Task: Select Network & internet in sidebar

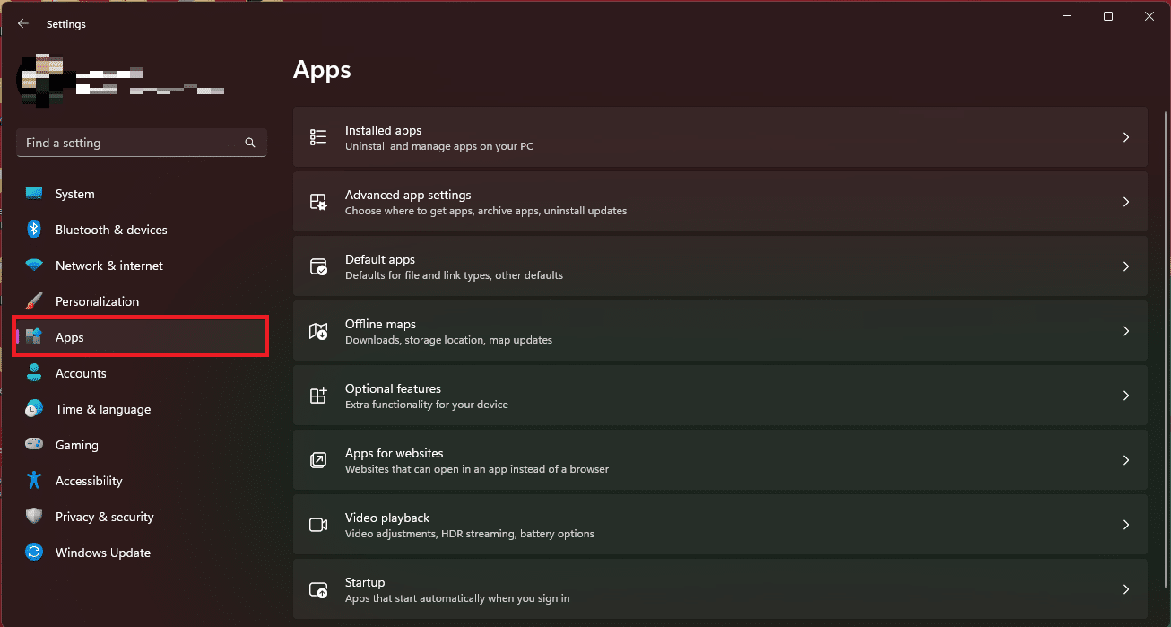Action: (x=142, y=266)
